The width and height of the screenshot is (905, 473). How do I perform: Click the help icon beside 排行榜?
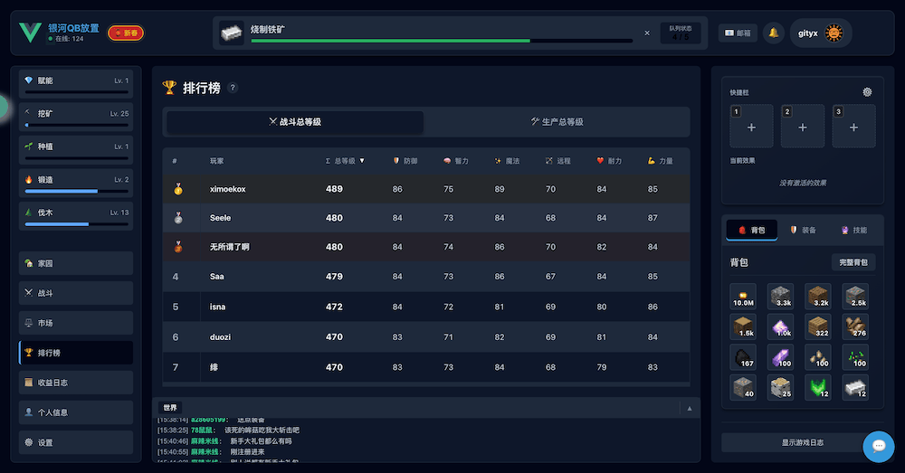click(x=233, y=88)
